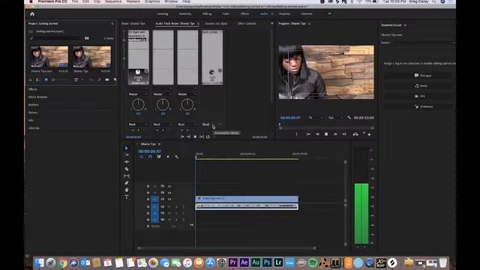480x270 pixels.
Task: Switch to the Audio Track Mixer tab
Action: [x=175, y=23]
